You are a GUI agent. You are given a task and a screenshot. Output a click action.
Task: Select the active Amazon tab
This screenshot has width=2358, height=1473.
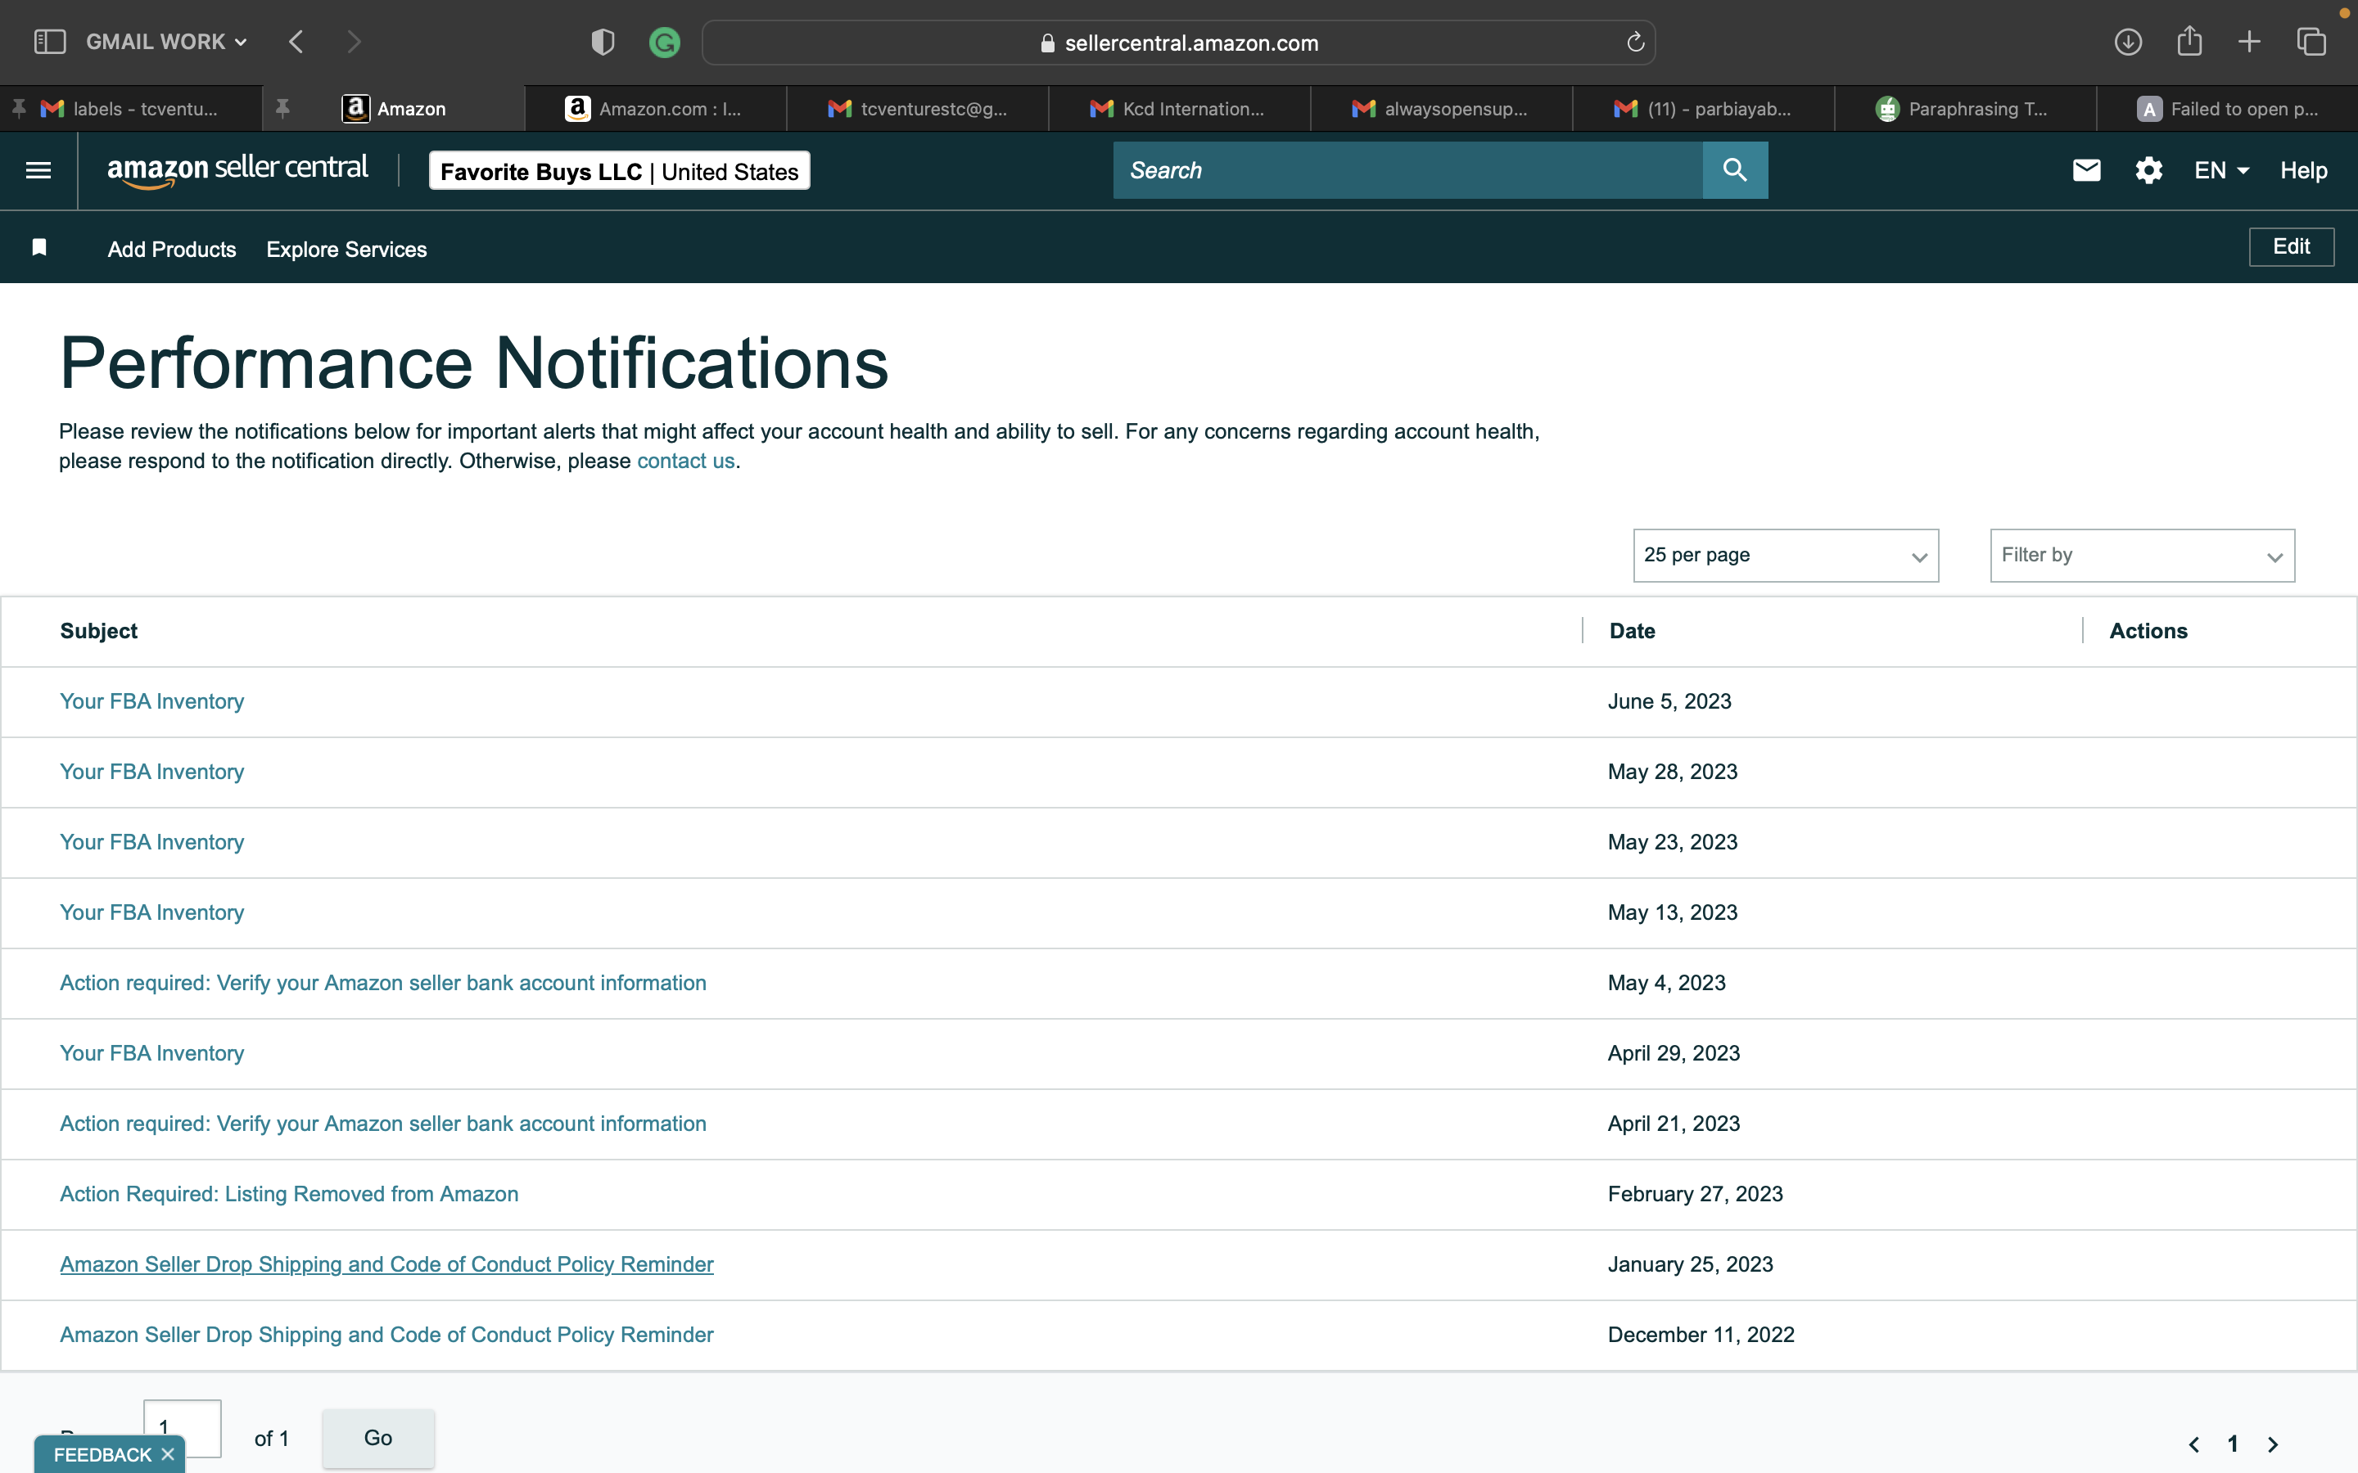pos(394,109)
